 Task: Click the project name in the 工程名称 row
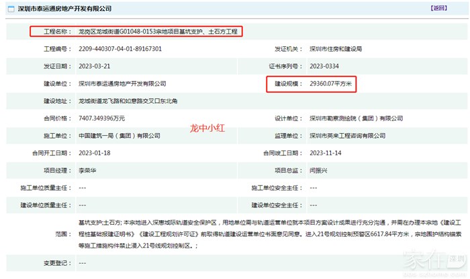click(158, 31)
